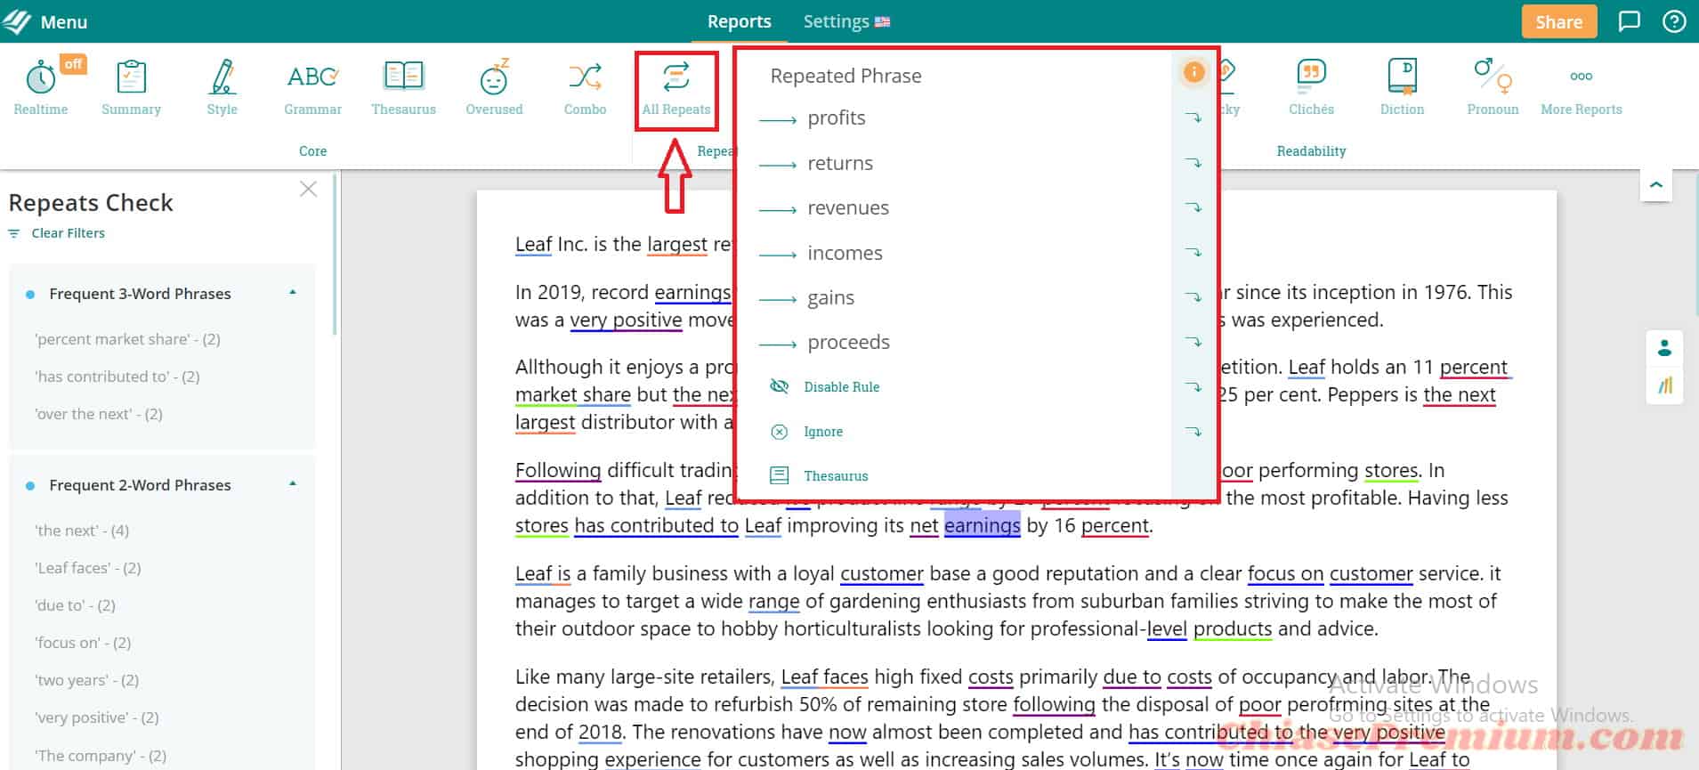Click the orange info icon in popup
Screen dimensions: 1699x770
[1193, 72]
